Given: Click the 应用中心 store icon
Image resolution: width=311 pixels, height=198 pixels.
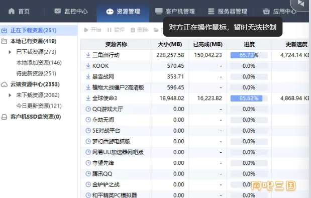Looking at the screenshot, I should coord(266,12).
